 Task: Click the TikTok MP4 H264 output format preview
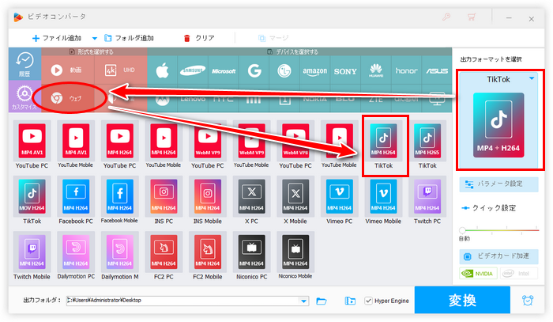[498, 125]
